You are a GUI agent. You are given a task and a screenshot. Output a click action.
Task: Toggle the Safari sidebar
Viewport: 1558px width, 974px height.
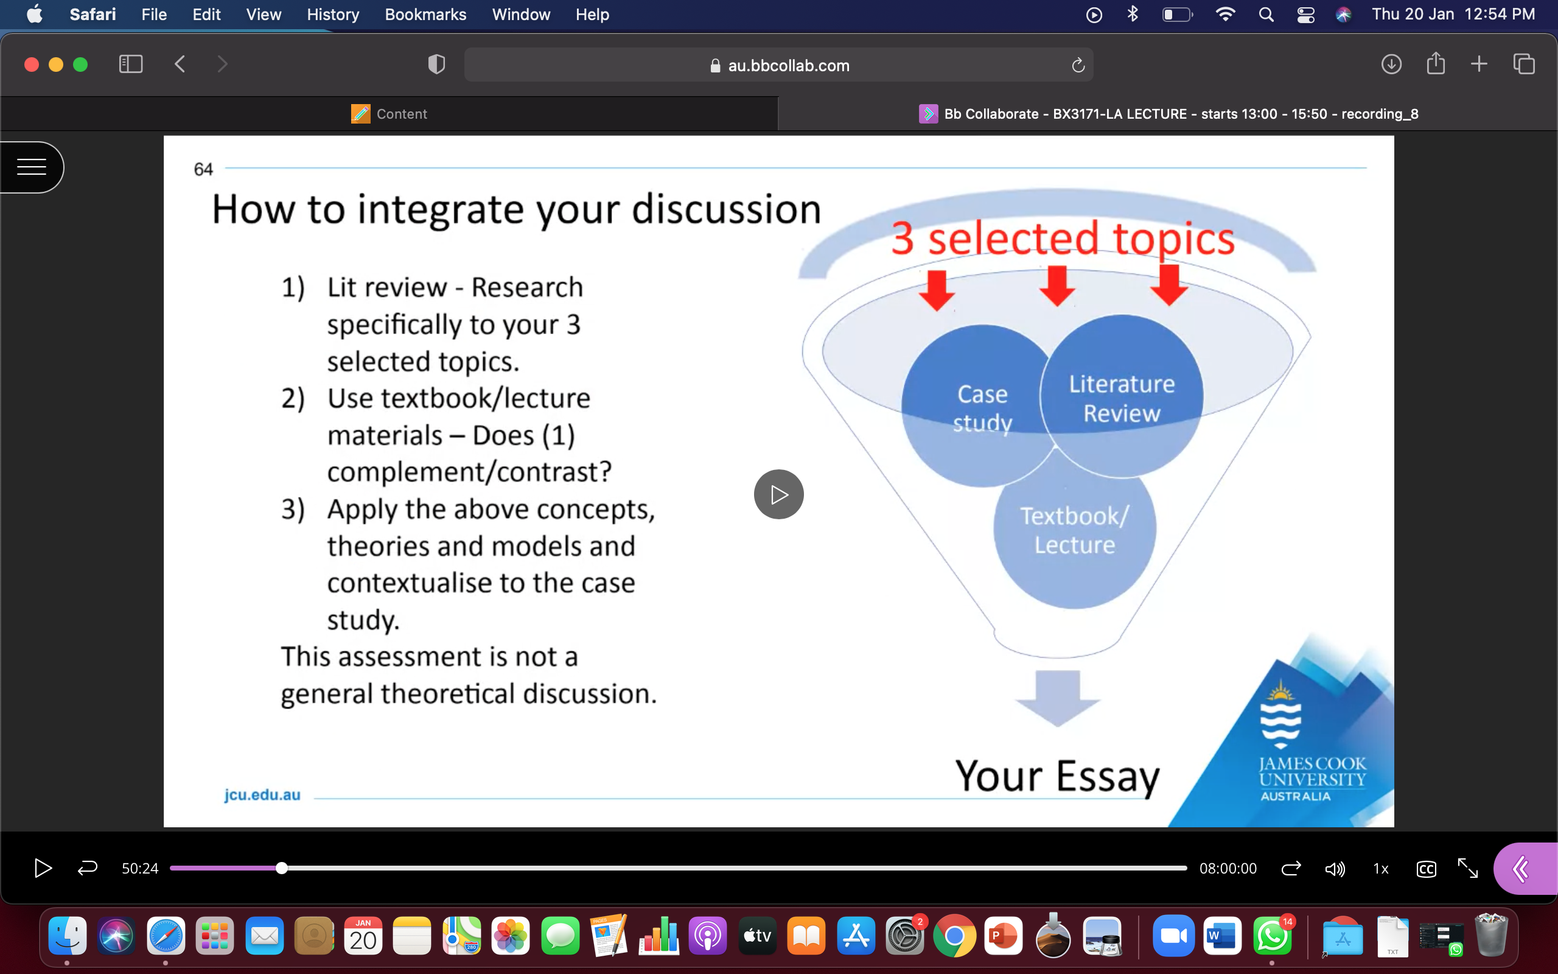(x=131, y=65)
